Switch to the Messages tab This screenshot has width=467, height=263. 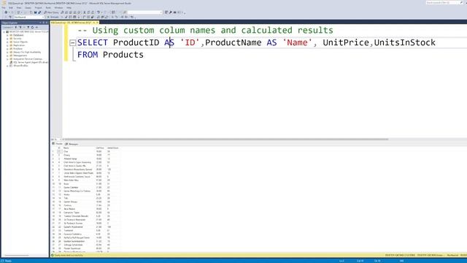[x=72, y=144]
